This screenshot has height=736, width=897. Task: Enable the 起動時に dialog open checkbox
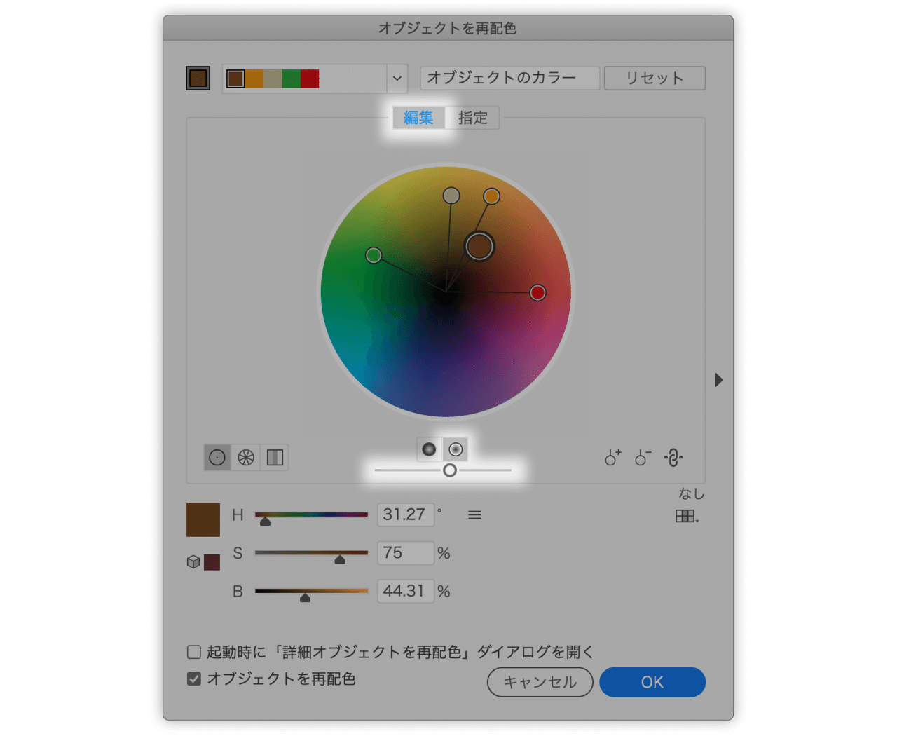coord(194,652)
